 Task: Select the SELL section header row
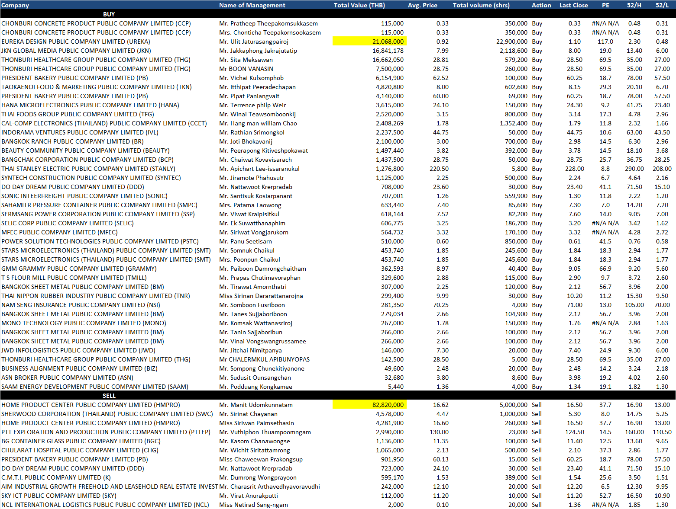click(x=338, y=396)
